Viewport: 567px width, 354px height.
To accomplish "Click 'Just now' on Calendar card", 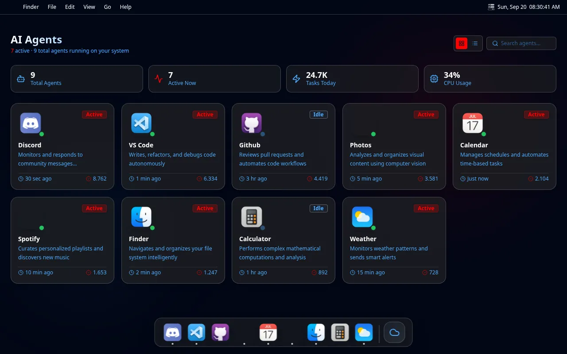I will coord(478,179).
